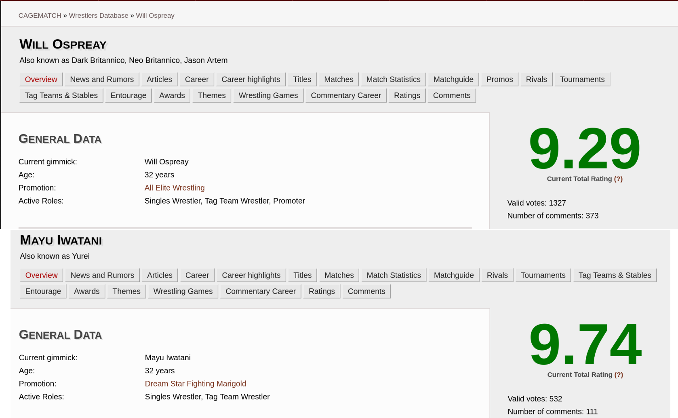Open Will Ospreay's Matches tab
This screenshot has height=418, width=678.
pos(339,79)
